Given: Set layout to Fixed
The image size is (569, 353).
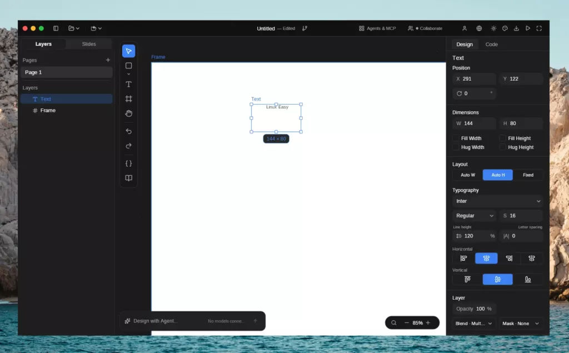Looking at the screenshot, I should tap(528, 175).
